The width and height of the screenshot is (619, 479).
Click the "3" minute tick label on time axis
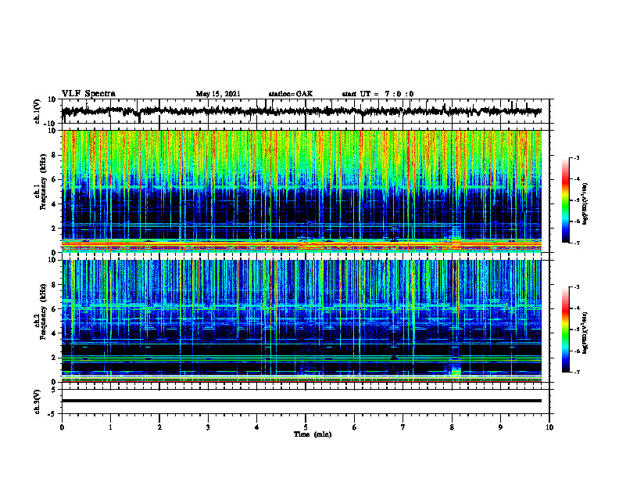point(208,427)
